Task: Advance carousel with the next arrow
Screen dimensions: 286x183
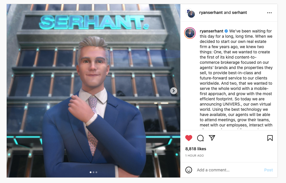Action: tap(174, 90)
